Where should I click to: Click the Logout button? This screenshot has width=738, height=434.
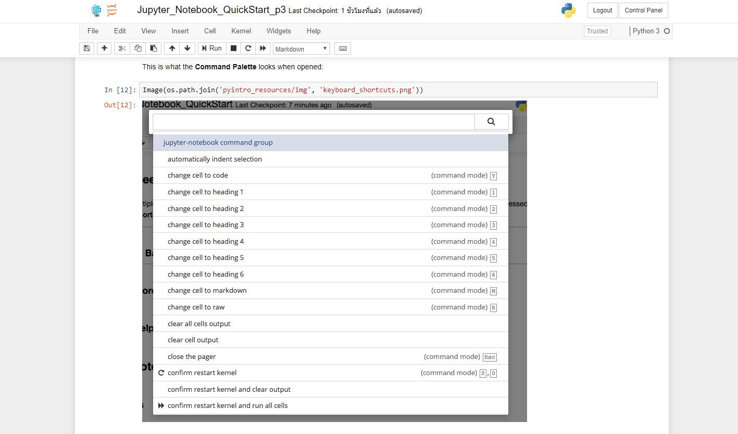(x=602, y=10)
